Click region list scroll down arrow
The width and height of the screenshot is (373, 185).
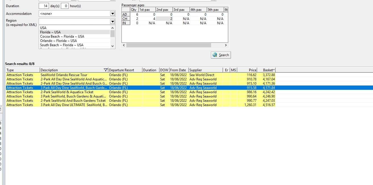pyautogui.click(x=112, y=46)
